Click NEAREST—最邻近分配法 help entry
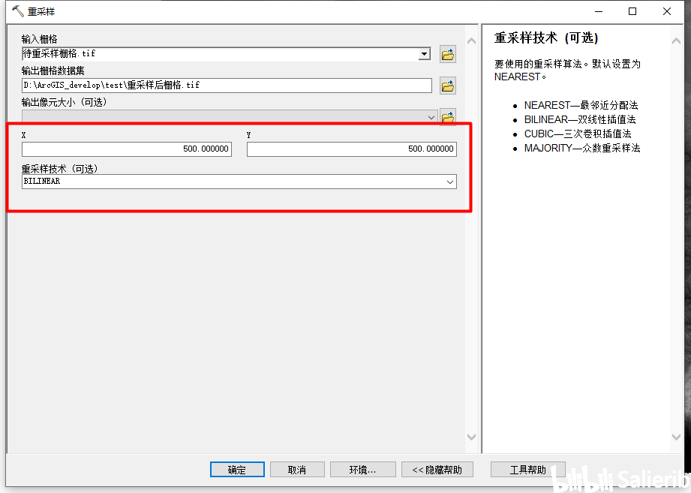This screenshot has height=493, width=691. pos(581,105)
